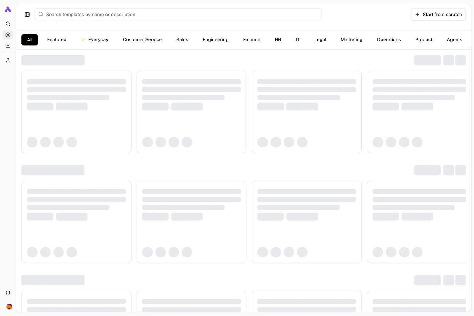The width and height of the screenshot is (474, 316).
Task: Open the Operations tab
Action: coord(389,40)
